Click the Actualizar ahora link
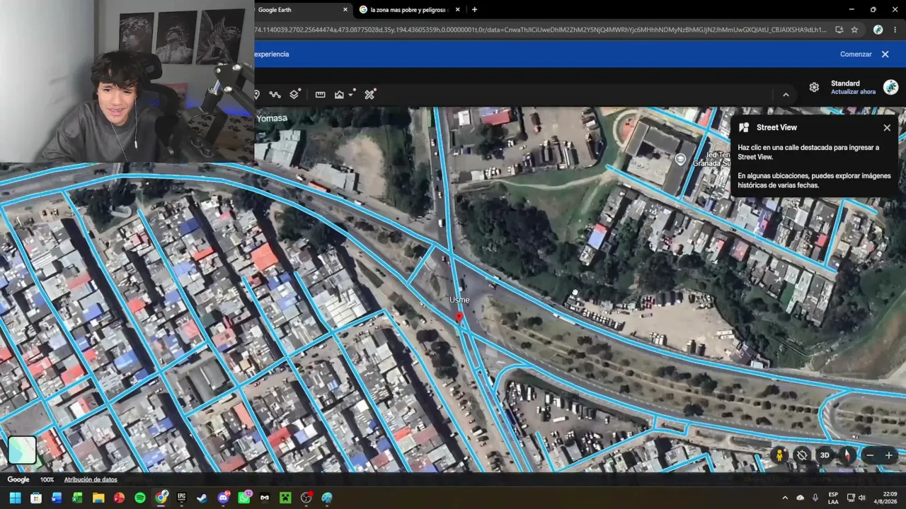Viewport: 906px width, 509px height. point(853,92)
